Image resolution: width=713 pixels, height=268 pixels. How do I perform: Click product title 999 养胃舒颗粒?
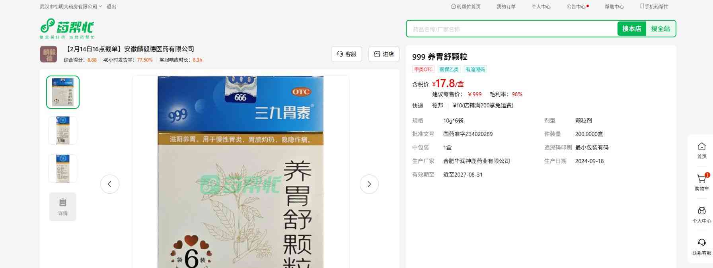click(x=440, y=57)
